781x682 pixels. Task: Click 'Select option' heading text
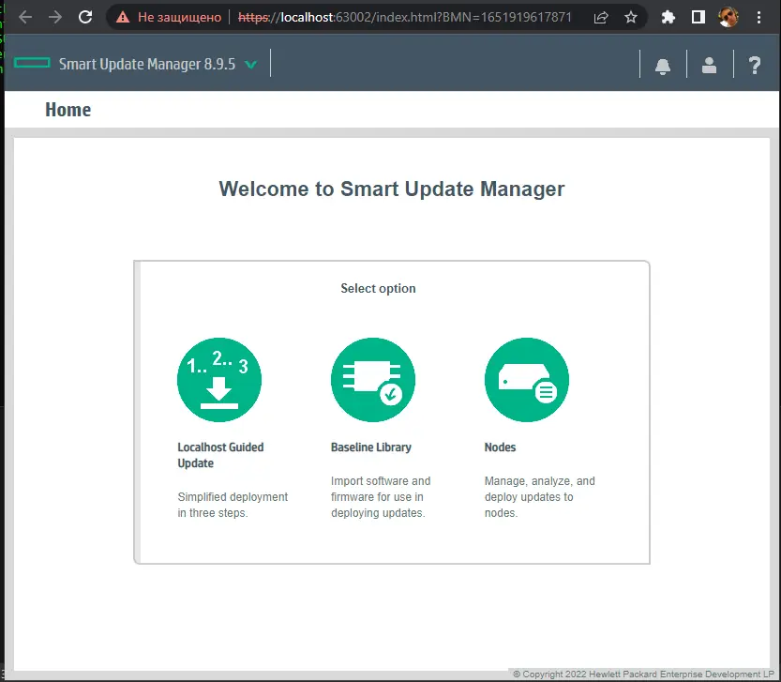[x=378, y=288]
